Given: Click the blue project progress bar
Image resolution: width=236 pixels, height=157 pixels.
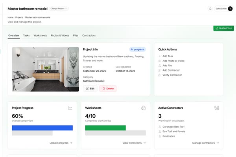Looking at the screenshot, I should (42, 128).
